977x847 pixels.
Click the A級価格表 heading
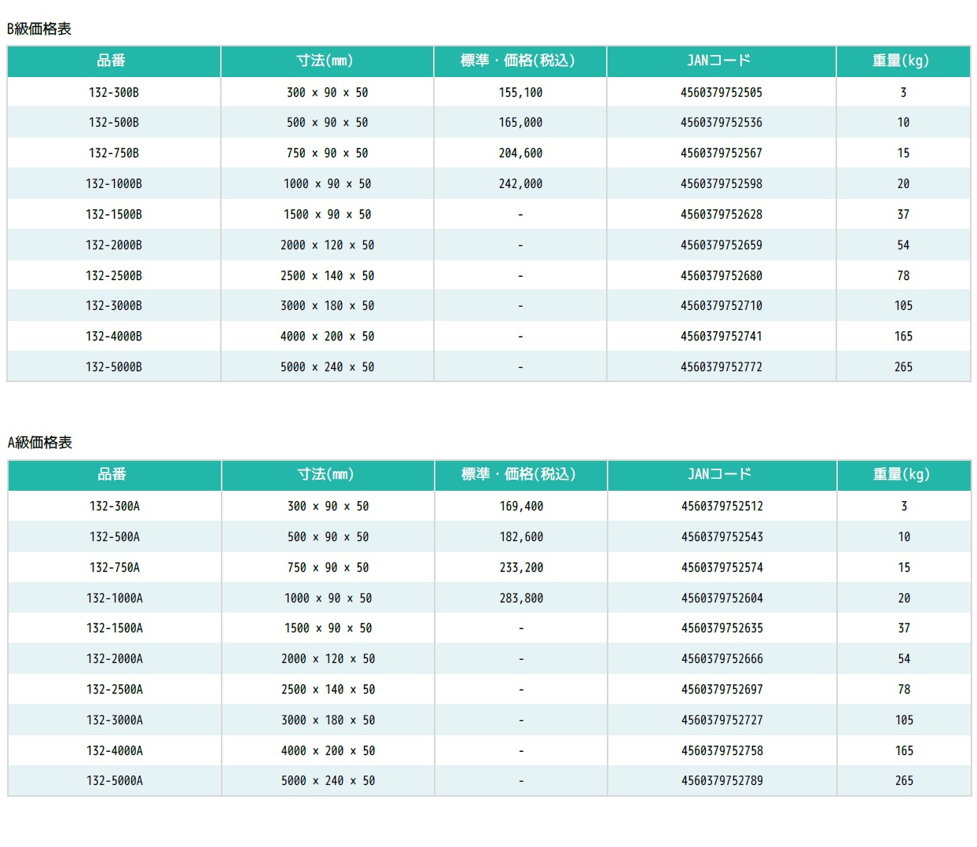[x=40, y=443]
